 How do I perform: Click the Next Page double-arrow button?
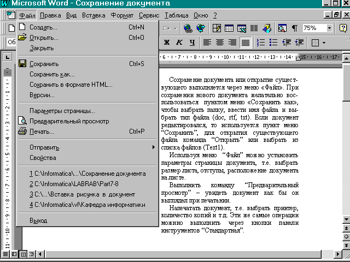point(346,245)
